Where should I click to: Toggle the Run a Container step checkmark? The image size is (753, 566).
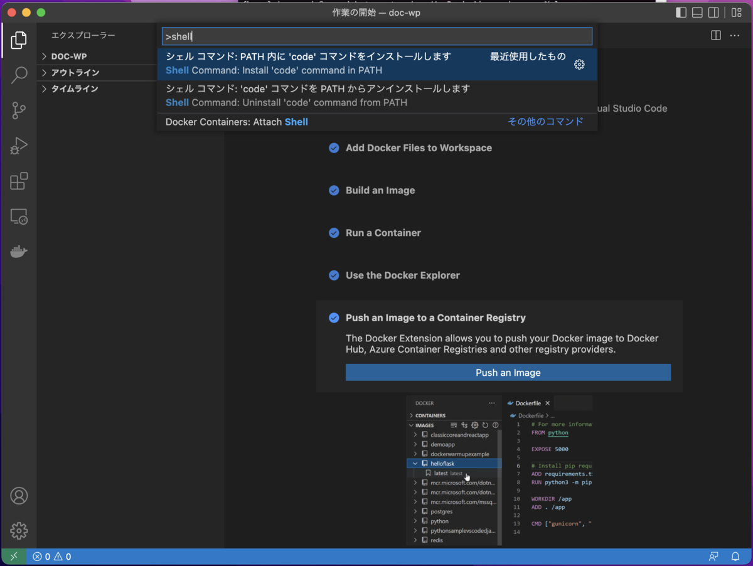point(334,233)
